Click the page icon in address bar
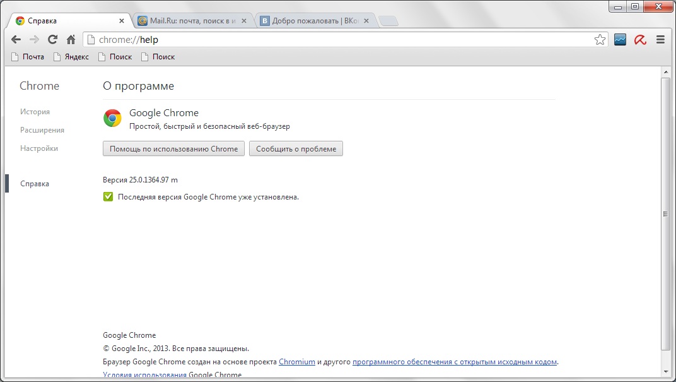This screenshot has width=676, height=382. click(91, 40)
